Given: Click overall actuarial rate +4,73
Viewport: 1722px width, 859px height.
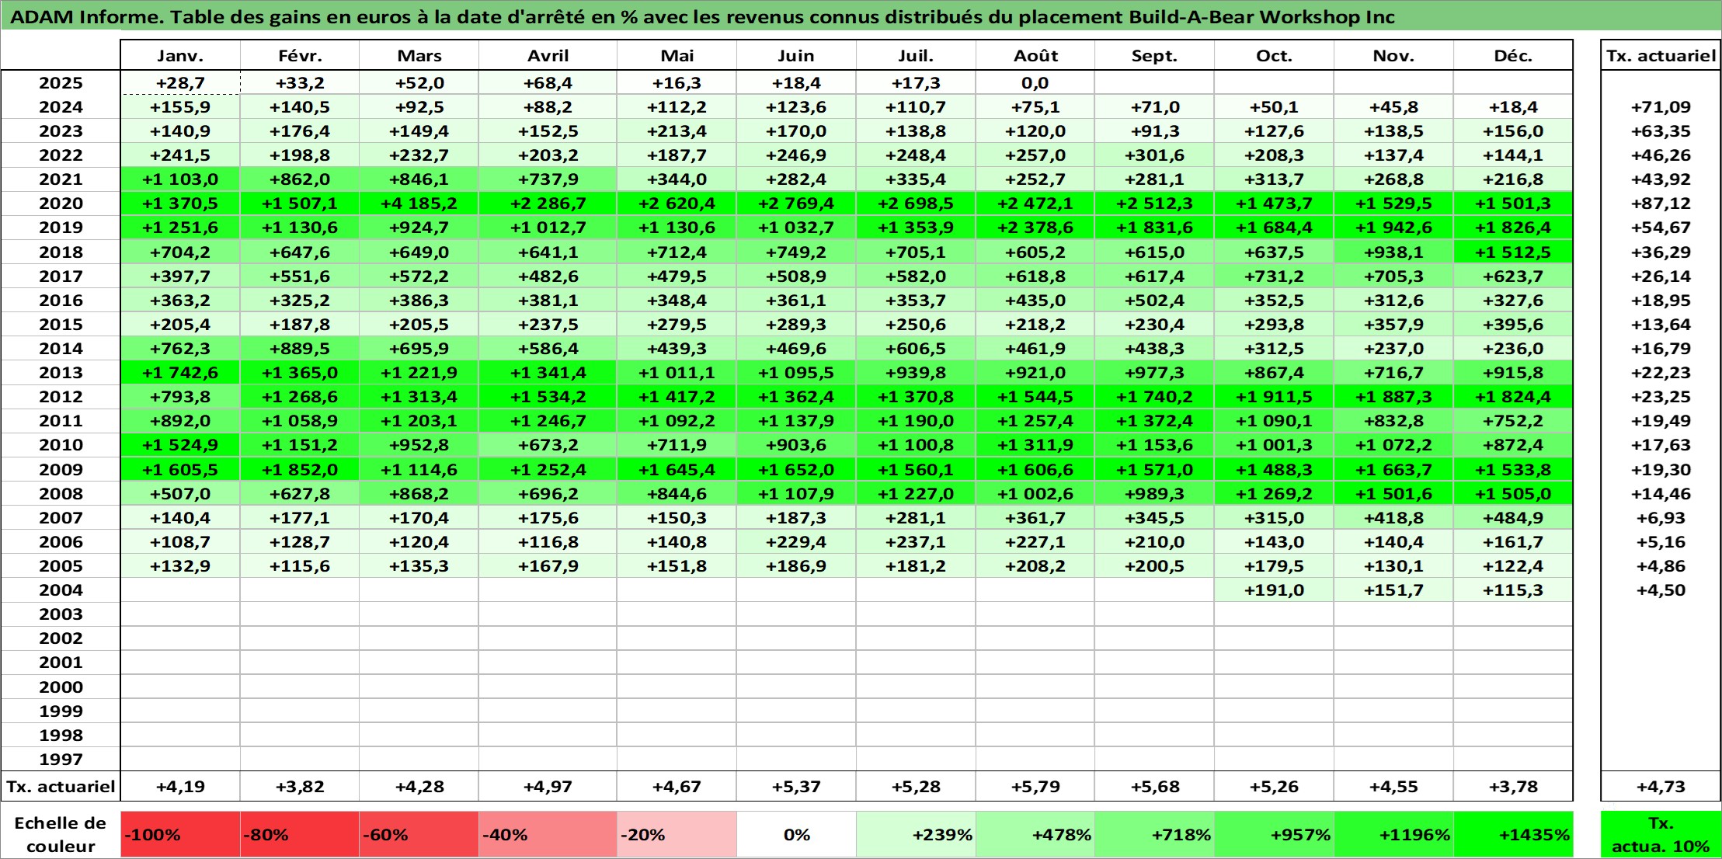Looking at the screenshot, I should tap(1661, 787).
